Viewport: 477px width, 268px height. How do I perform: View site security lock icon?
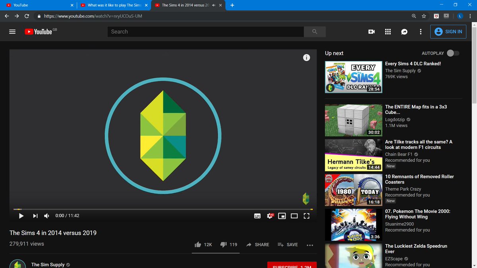39,16
